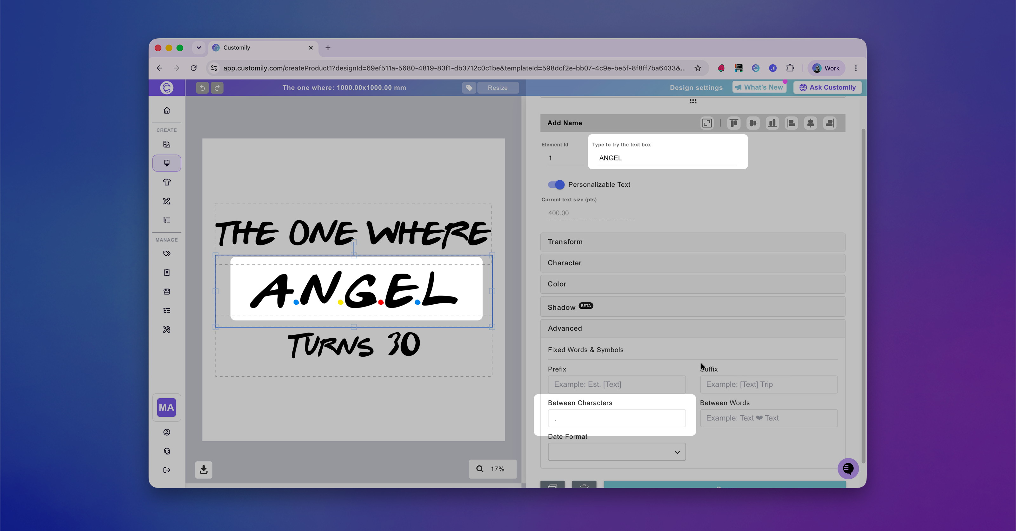Click the Prefix input field

[x=617, y=385]
